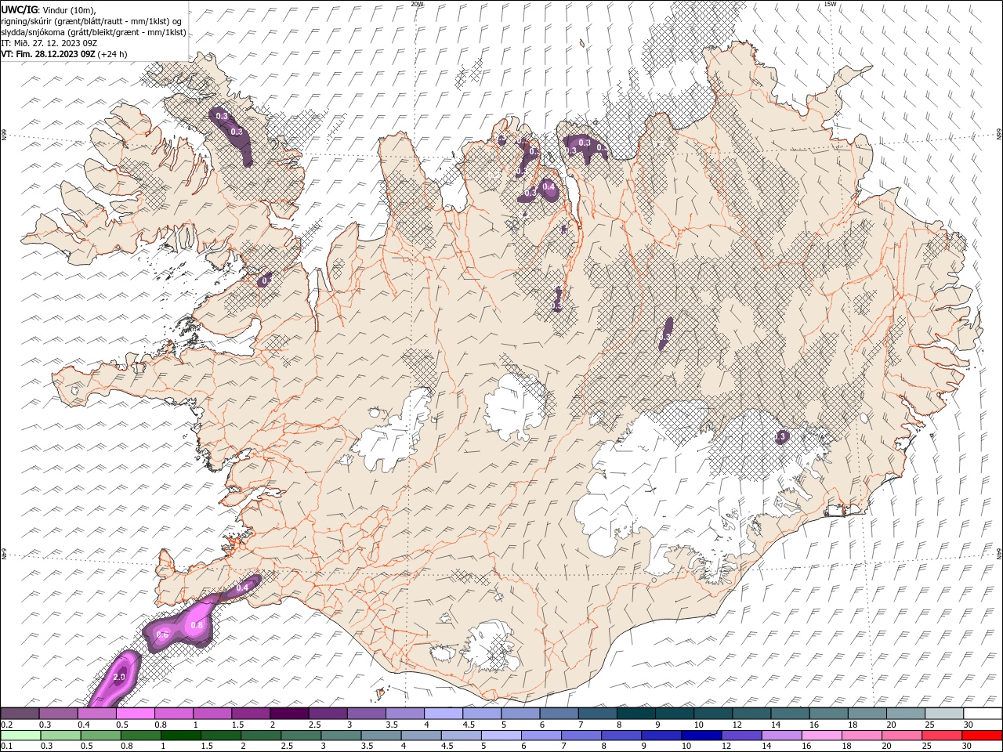This screenshot has width=1003, height=752.
Task: Pick the white 30 snow-scale swatch
Action: pos(983,714)
